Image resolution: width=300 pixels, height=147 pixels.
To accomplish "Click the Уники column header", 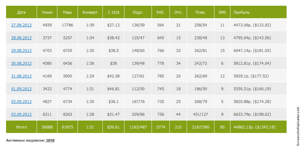I will pos(47,12).
